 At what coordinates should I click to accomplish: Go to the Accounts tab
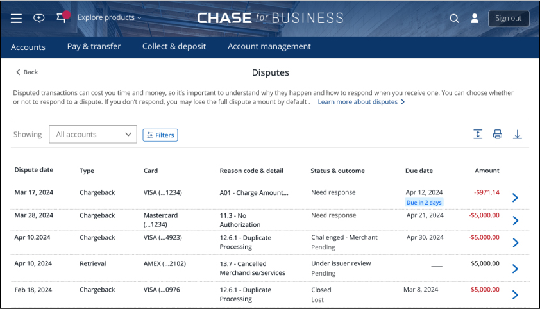pyautogui.click(x=28, y=47)
